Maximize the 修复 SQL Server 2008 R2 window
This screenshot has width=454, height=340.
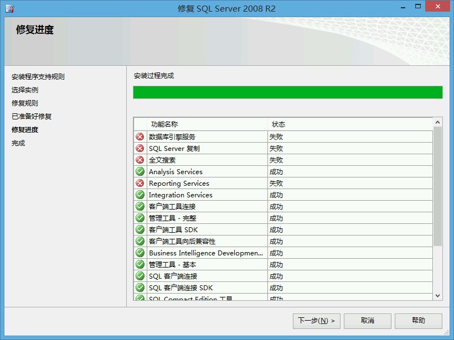418,7
